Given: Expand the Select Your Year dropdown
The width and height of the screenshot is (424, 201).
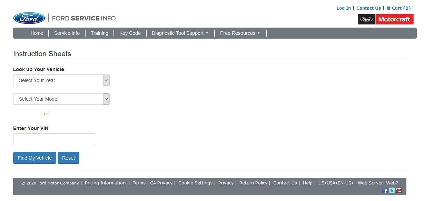Looking at the screenshot, I should 61,80.
